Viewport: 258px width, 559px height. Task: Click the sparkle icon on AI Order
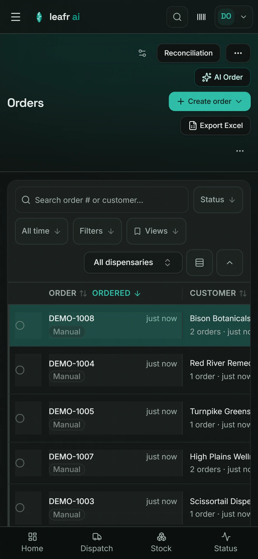coord(207,77)
